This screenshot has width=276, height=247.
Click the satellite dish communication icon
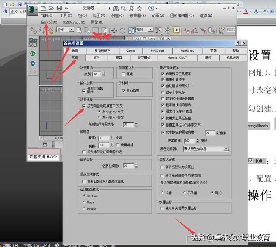[x=132, y=8]
